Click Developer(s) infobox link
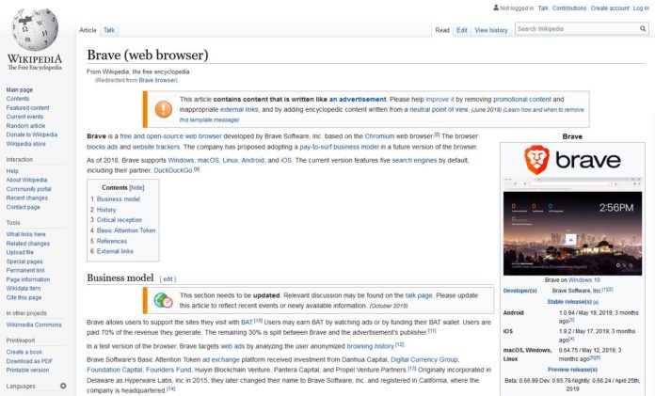Image resolution: width=655 pixels, height=396 pixels. (519, 291)
